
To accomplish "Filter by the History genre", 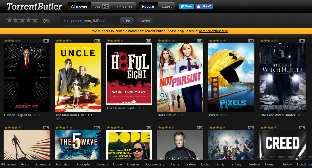I will [x=287, y=164].
